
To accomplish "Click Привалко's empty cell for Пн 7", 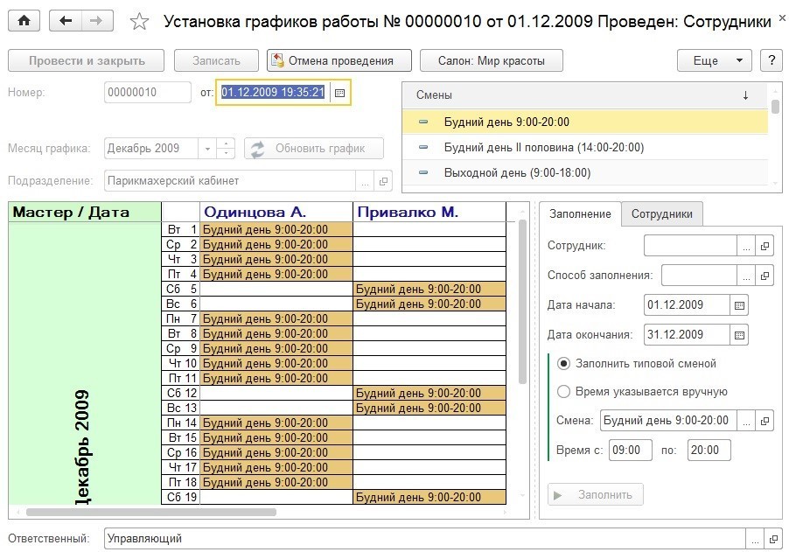I will pyautogui.click(x=429, y=319).
